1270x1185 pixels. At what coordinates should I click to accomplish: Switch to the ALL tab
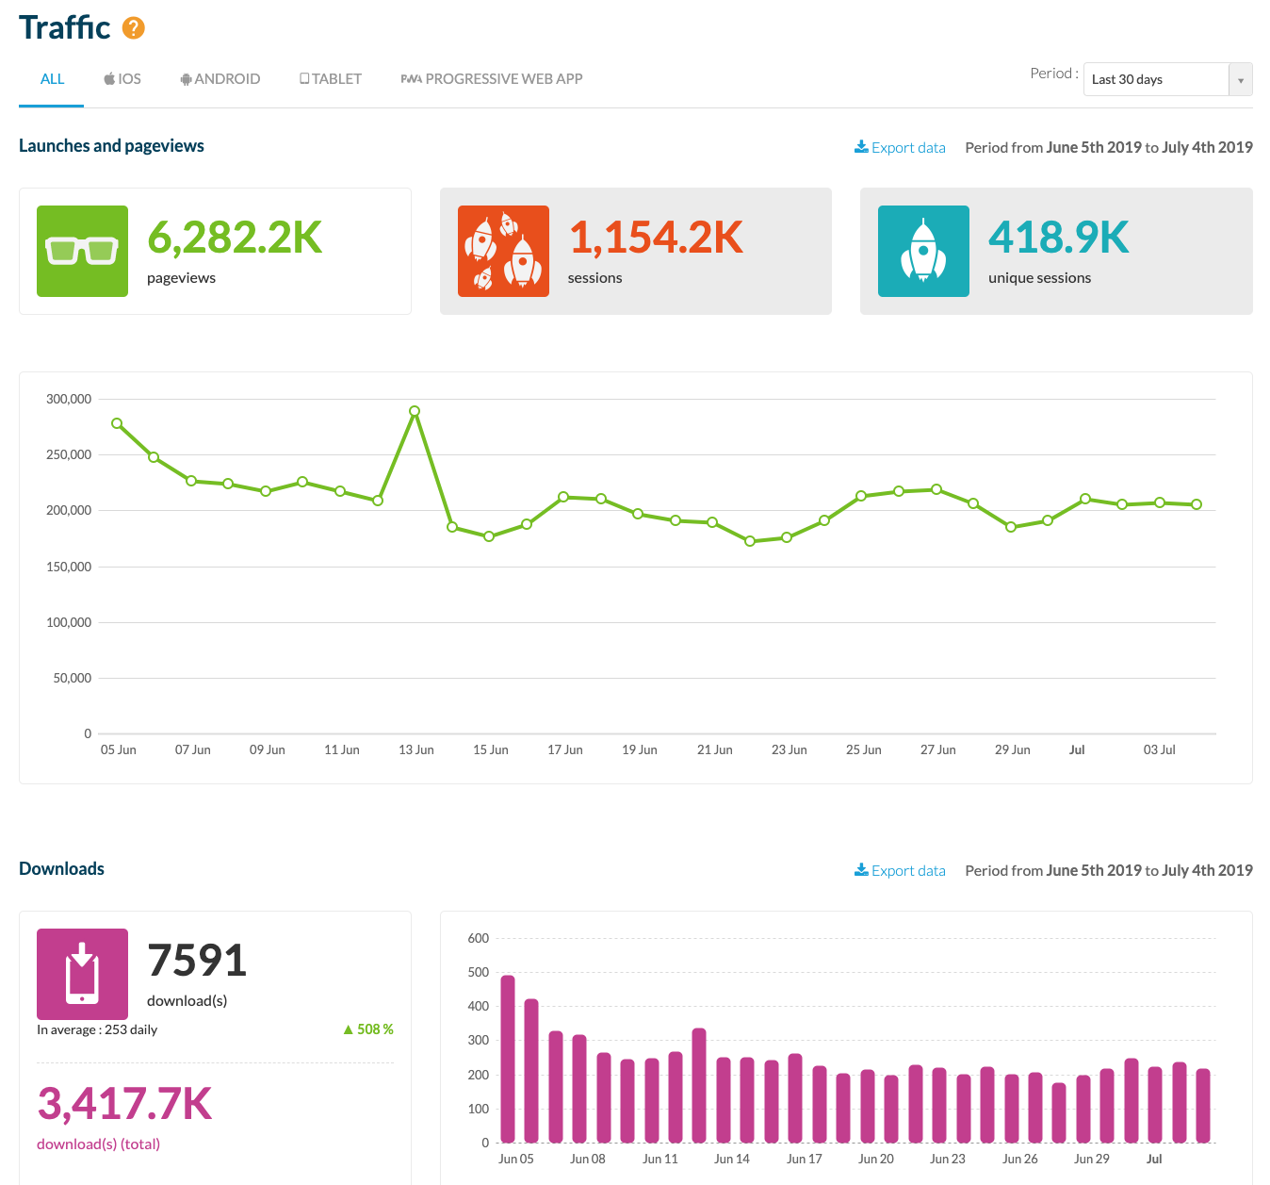[52, 79]
